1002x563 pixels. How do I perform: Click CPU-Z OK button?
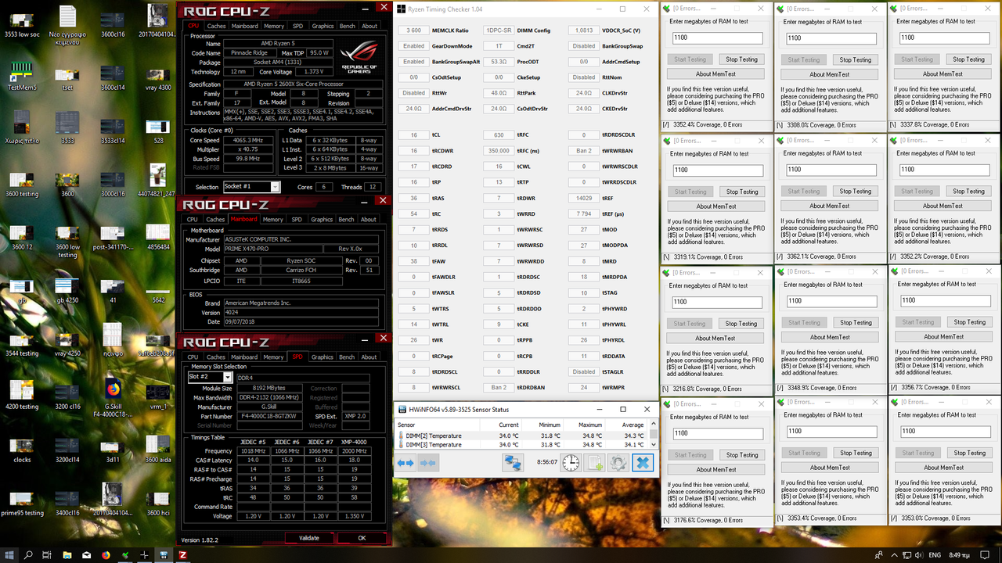362,538
